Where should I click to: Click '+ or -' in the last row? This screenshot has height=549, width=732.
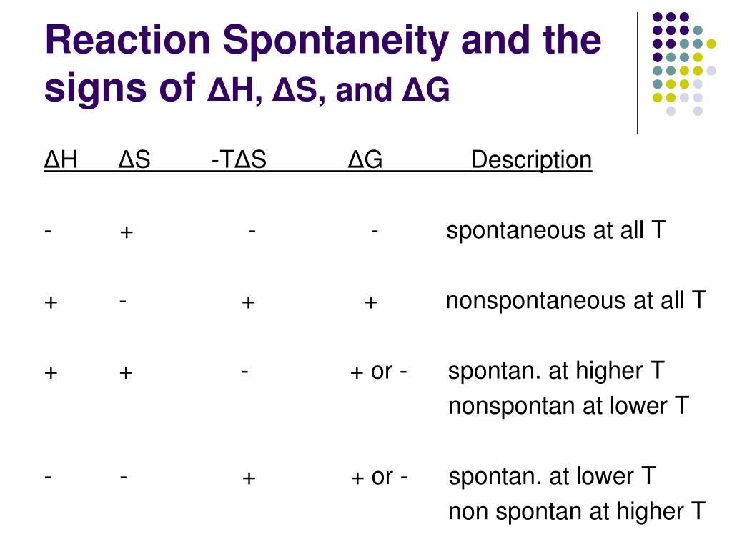point(379,477)
